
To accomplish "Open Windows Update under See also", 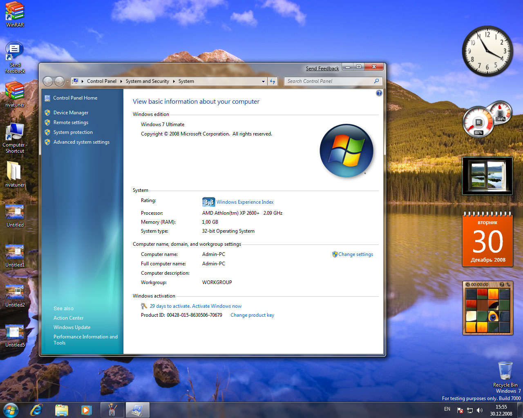I will [72, 327].
